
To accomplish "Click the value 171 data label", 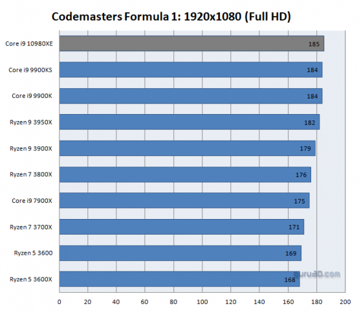I will tap(294, 227).
